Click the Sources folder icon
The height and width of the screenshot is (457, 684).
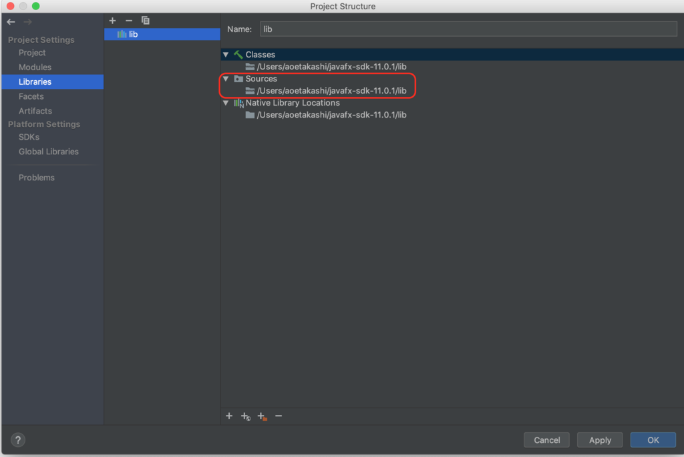pyautogui.click(x=238, y=79)
